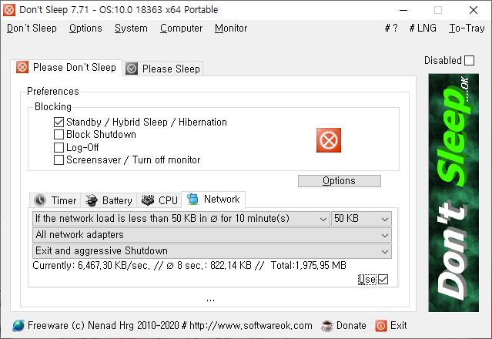Click the Battery plug icon
The height and width of the screenshot is (339, 492).
92,200
